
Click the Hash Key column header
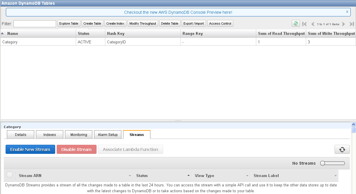(x=143, y=33)
